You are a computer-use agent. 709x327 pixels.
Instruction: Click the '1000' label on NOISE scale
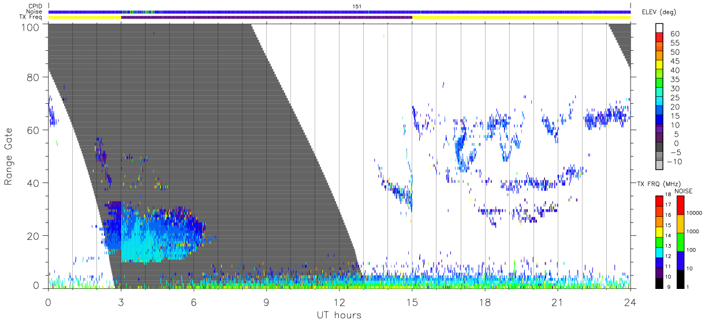pyautogui.click(x=693, y=232)
